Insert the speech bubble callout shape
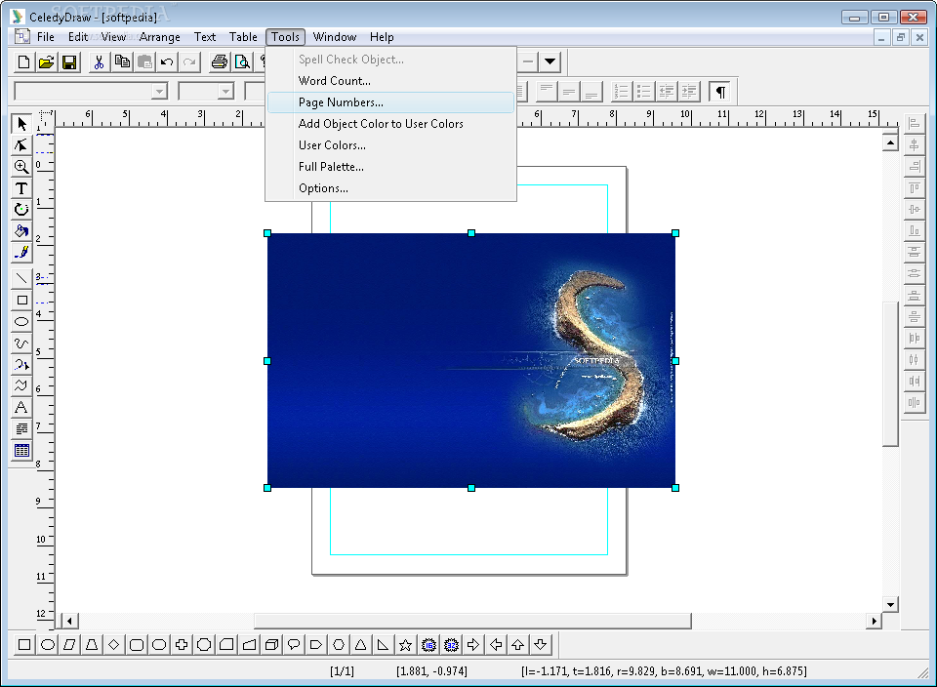 pyautogui.click(x=294, y=645)
